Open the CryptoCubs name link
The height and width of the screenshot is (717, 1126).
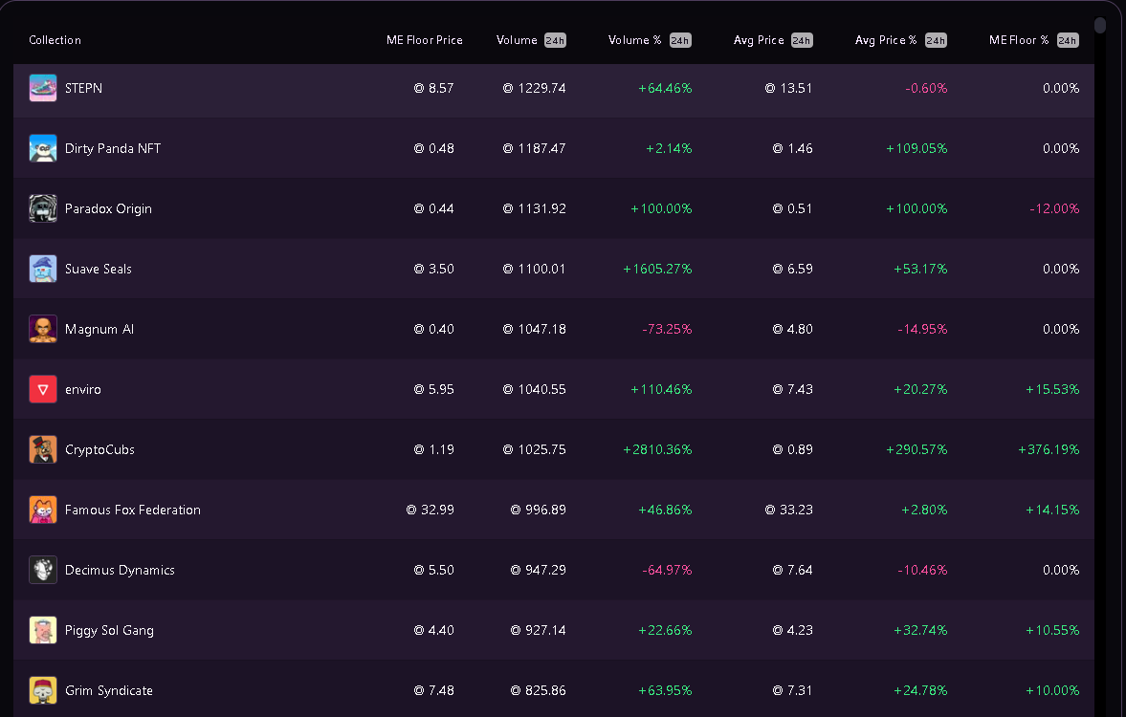pyautogui.click(x=99, y=450)
